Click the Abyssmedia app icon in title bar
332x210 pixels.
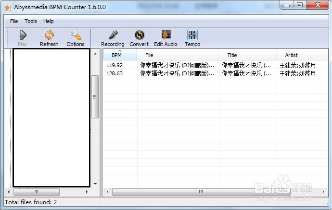click(x=7, y=7)
